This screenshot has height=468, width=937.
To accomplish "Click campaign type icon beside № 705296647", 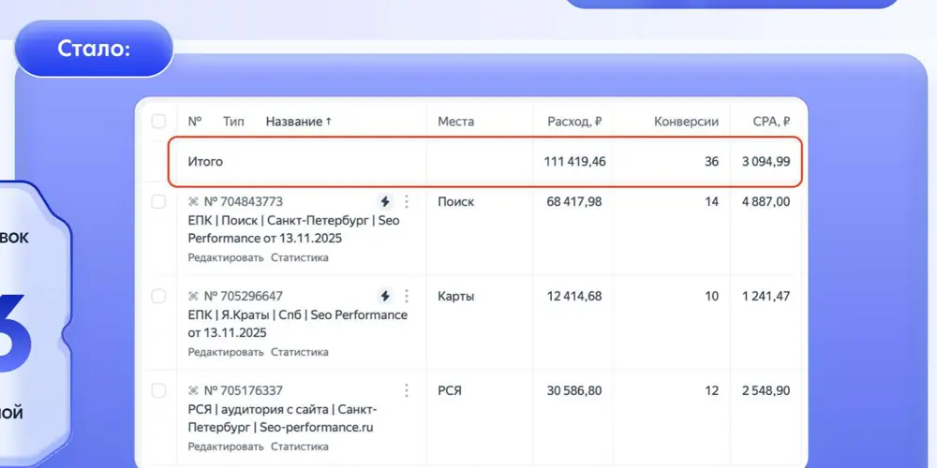I will point(193,296).
